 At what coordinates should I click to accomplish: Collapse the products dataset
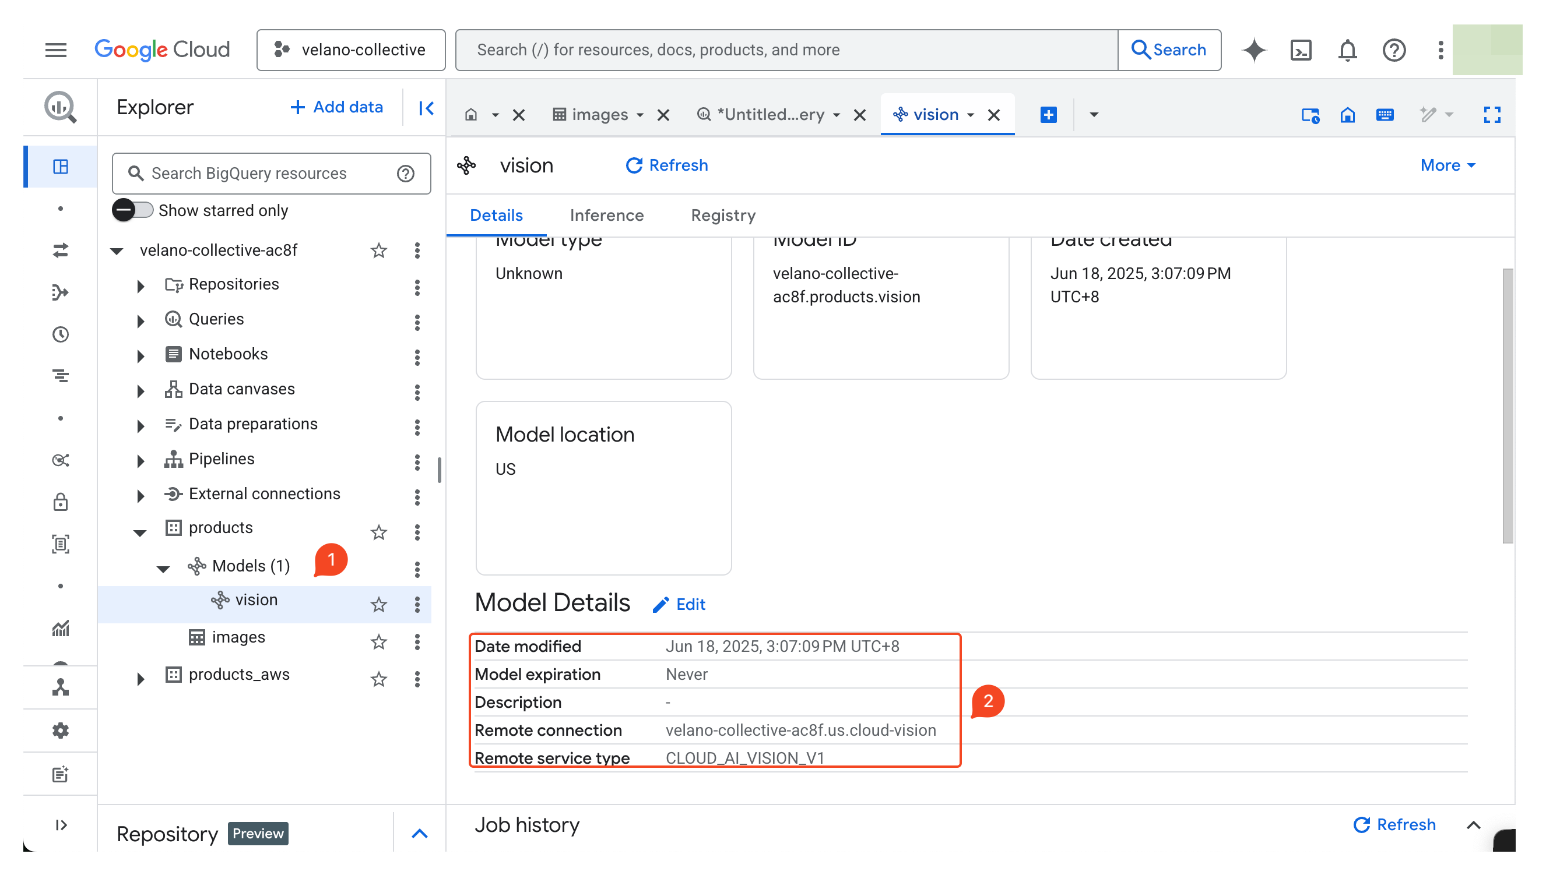click(x=139, y=532)
